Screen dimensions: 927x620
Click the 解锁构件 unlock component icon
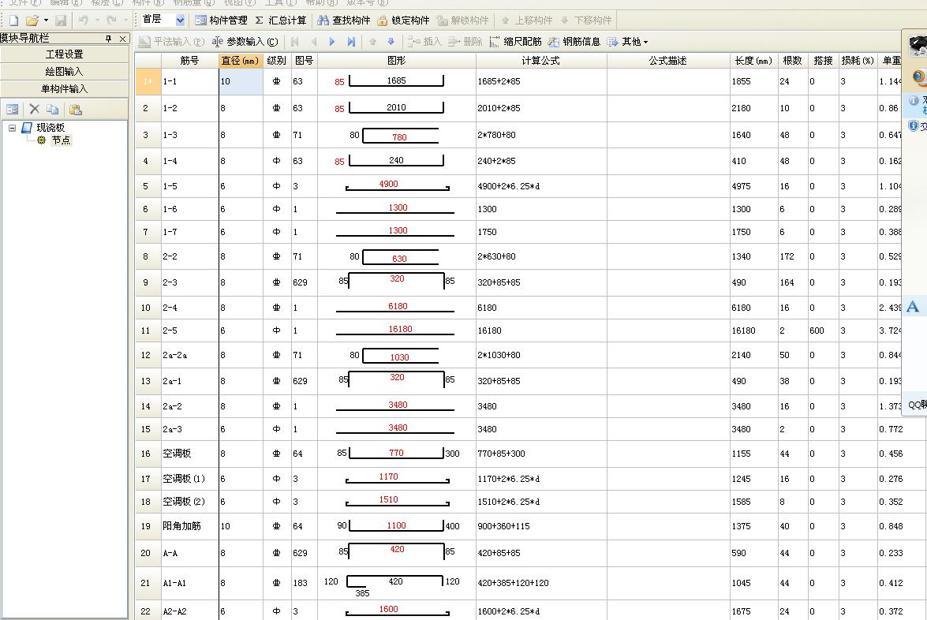440,20
